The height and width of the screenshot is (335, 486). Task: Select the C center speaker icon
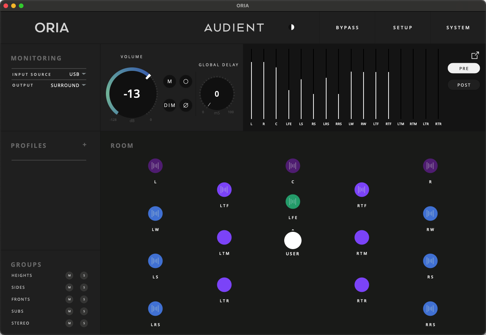(x=293, y=166)
